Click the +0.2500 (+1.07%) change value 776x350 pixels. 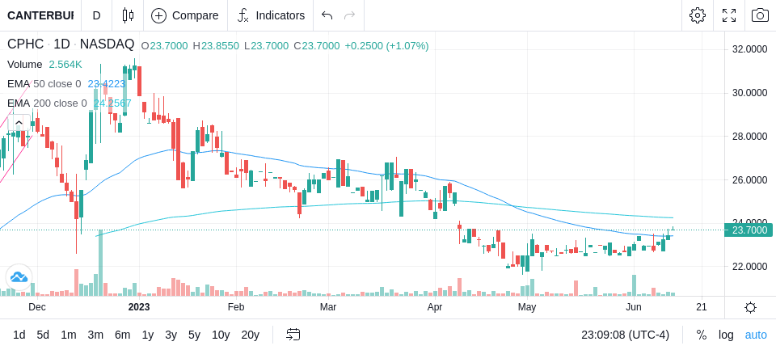386,46
